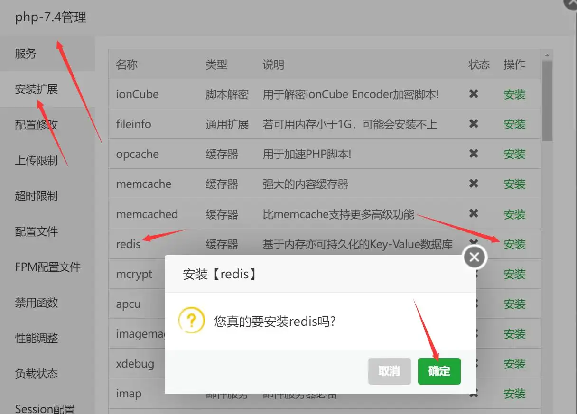This screenshot has width=577, height=414.
Task: Switch to 上传限制 settings
Action: (47, 160)
